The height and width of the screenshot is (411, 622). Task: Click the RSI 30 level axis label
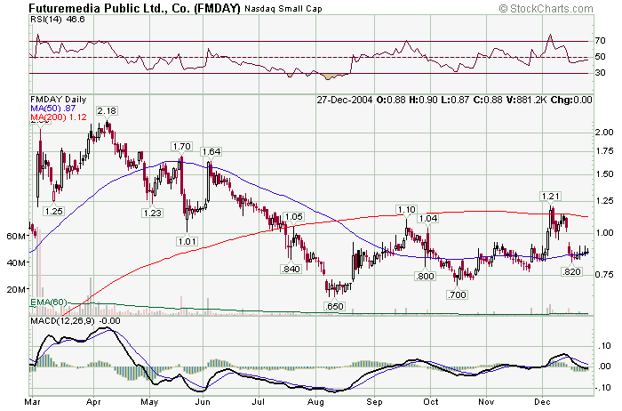[600, 73]
